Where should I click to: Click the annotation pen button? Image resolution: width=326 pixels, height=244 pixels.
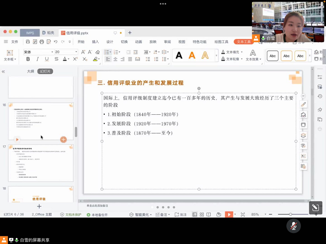[x=315, y=208]
